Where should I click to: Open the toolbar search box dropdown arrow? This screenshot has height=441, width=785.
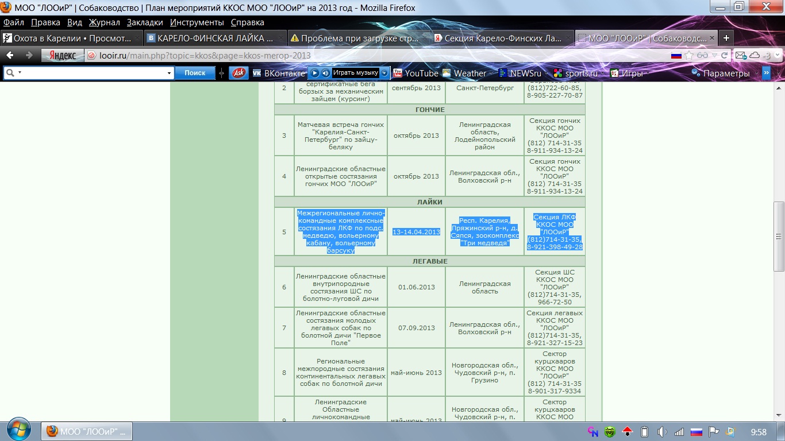click(169, 73)
